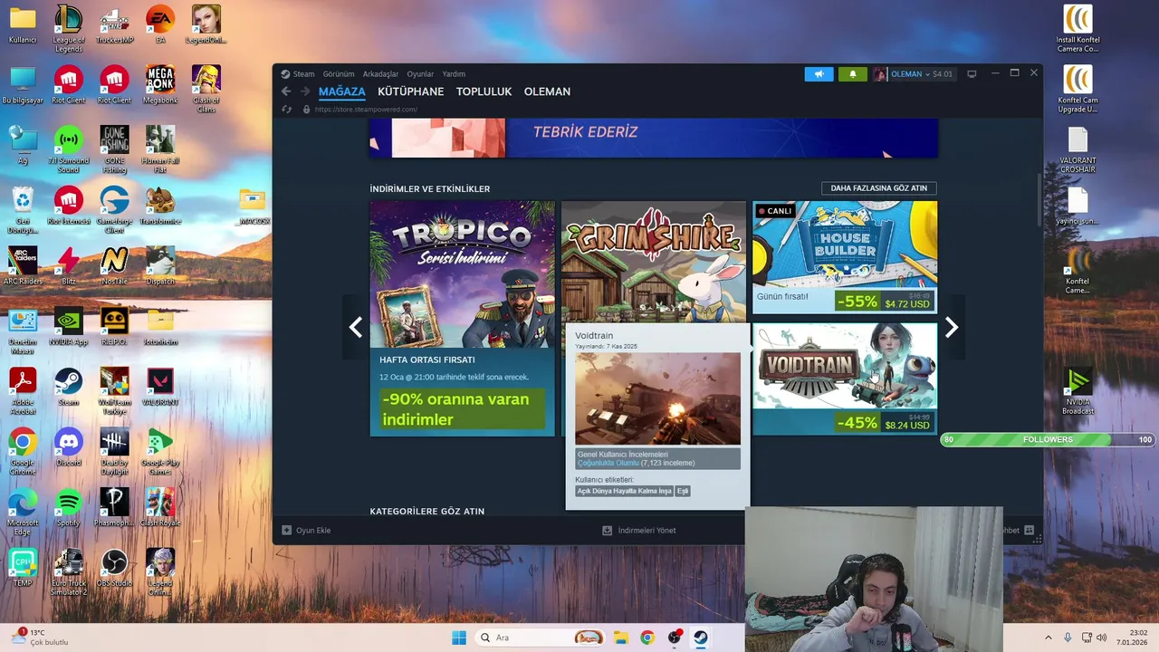
Task: Open the VALORANT CROSHAIR file on desktop
Action: (1078, 149)
